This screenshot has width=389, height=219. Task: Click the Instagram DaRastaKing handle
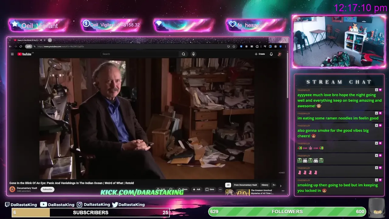[93, 205]
